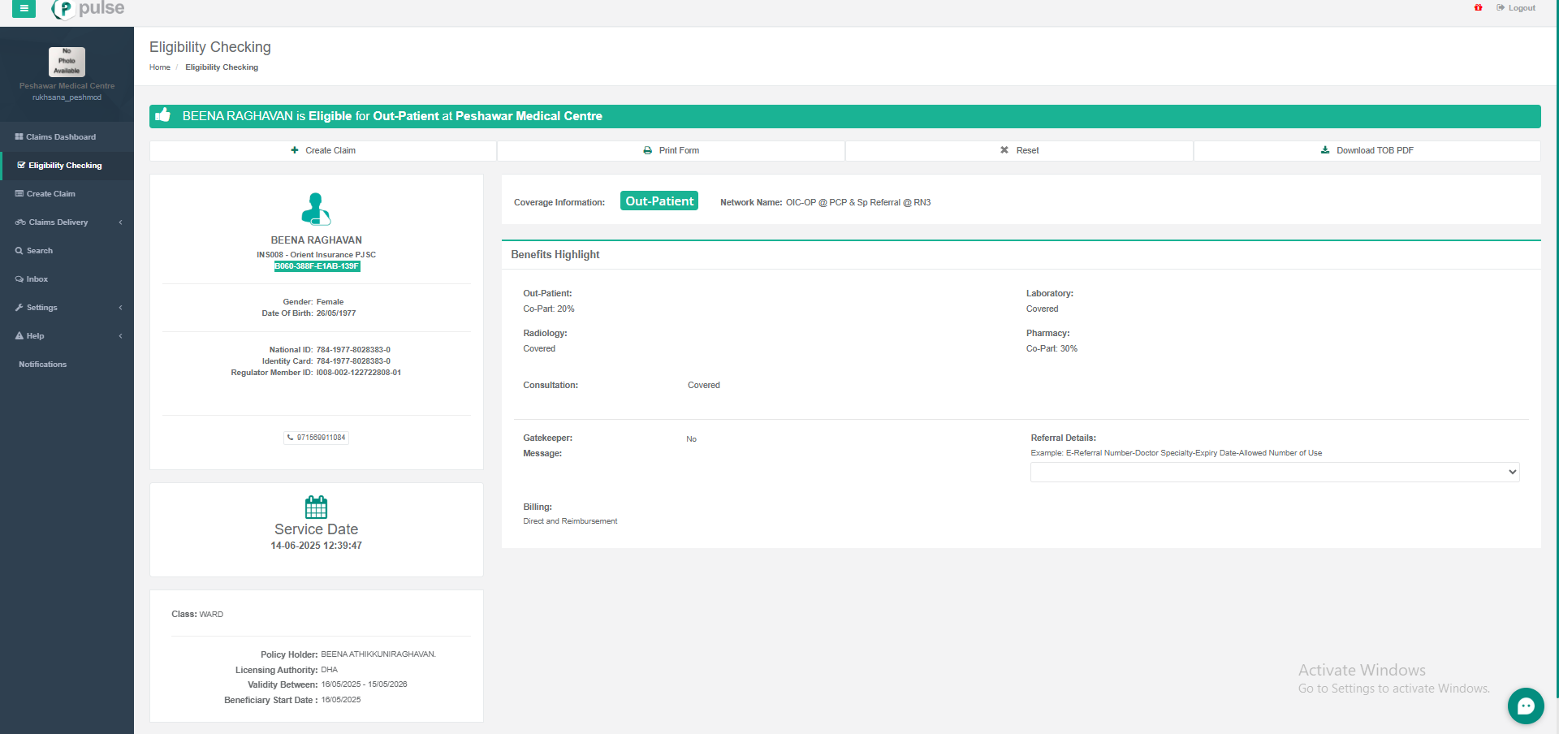1559x734 pixels.
Task: Click the patient avatar icon
Action: click(x=316, y=209)
